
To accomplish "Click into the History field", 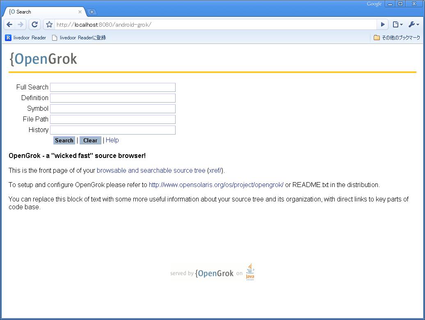I will 113,130.
